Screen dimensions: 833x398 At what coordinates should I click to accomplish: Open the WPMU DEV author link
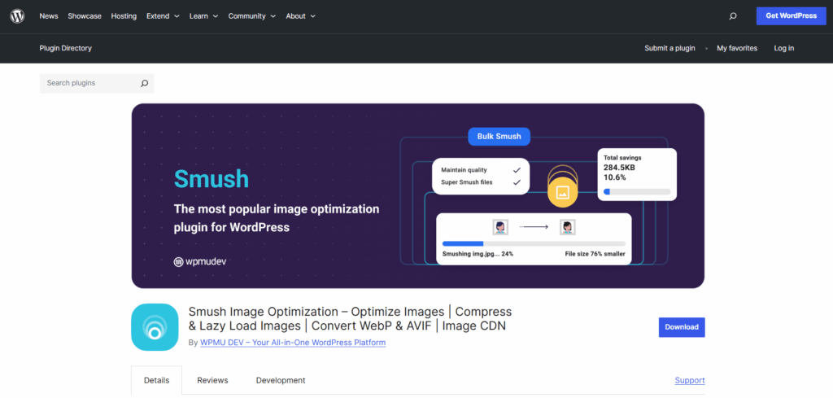293,343
